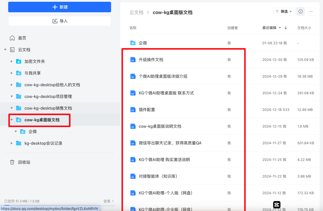
Task: Open cow-kg-desktop项目管理 folder
Action: (x=48, y=97)
